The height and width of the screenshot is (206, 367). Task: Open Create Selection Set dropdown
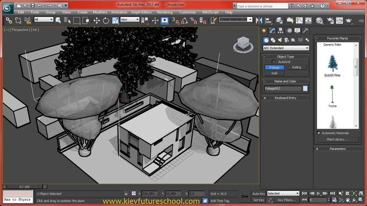[x=236, y=19]
